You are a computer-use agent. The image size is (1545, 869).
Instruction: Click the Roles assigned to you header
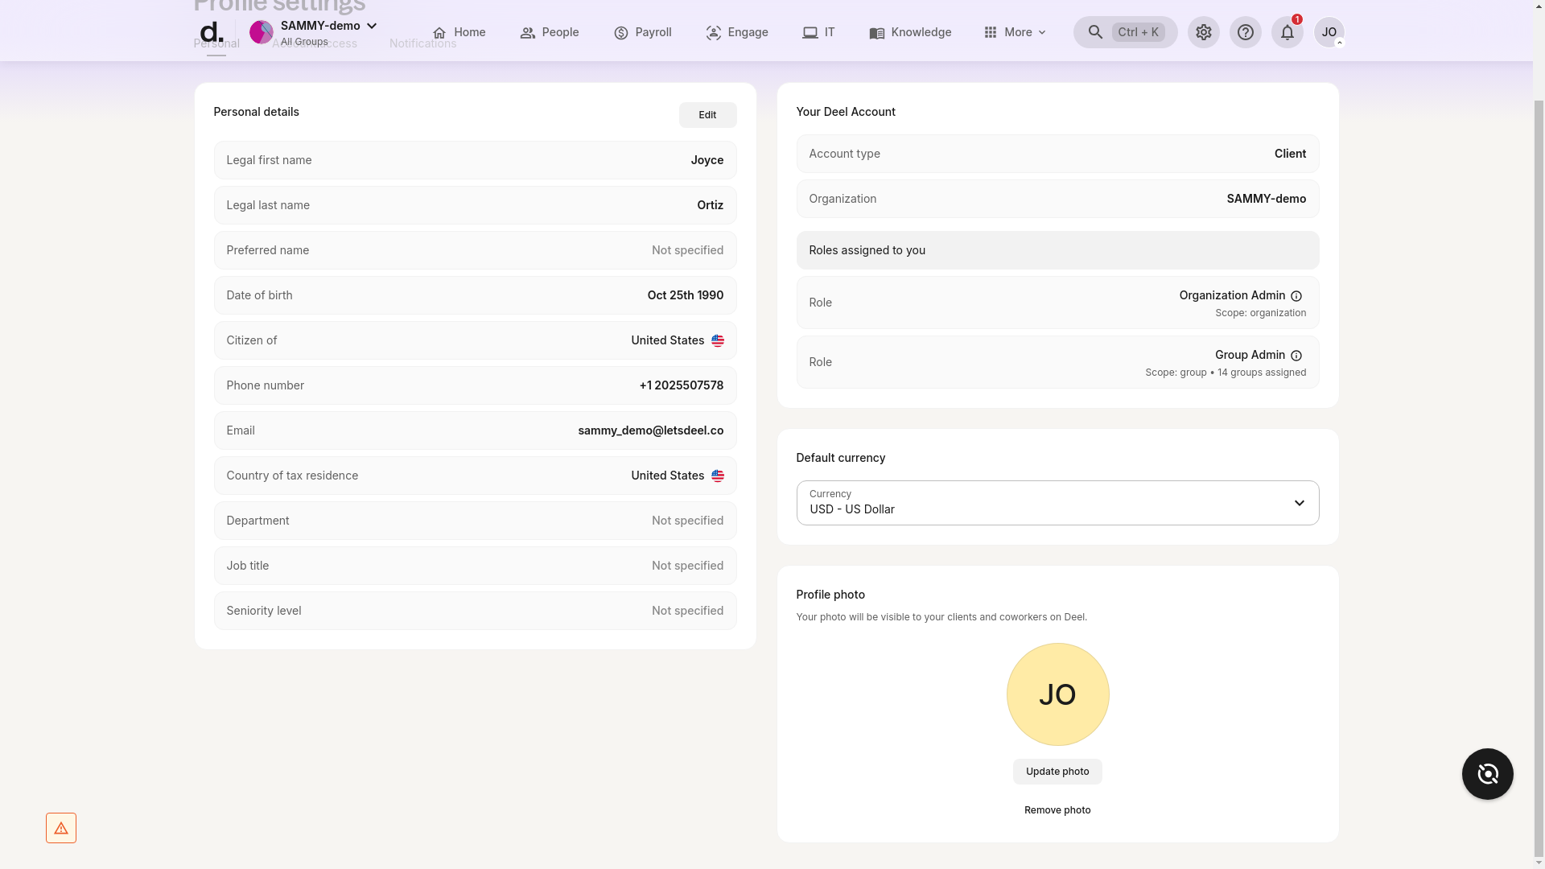coord(1057,250)
